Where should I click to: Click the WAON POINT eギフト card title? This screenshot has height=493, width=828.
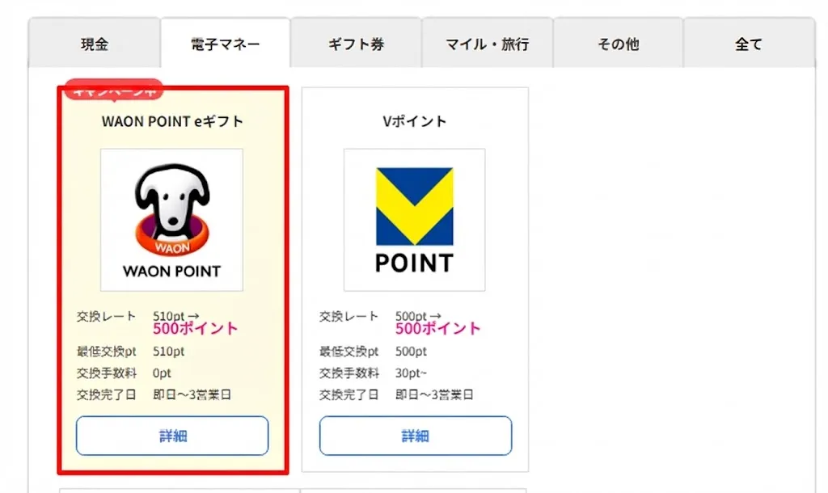point(171,120)
